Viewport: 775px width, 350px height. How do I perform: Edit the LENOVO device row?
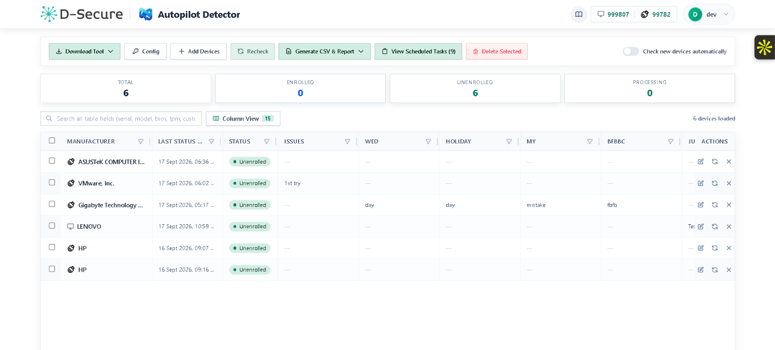701,226
